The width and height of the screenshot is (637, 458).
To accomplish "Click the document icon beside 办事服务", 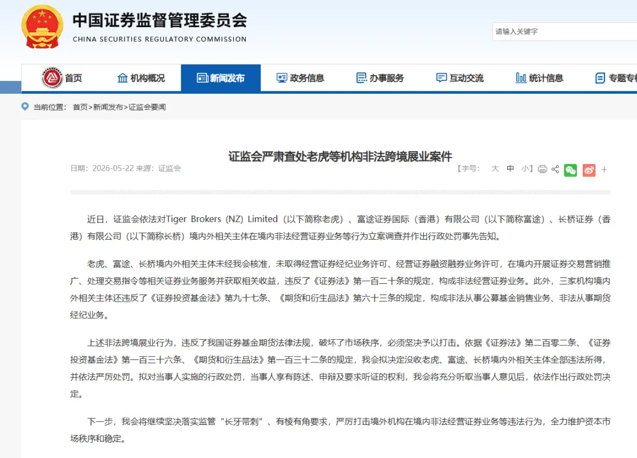I will [361, 78].
